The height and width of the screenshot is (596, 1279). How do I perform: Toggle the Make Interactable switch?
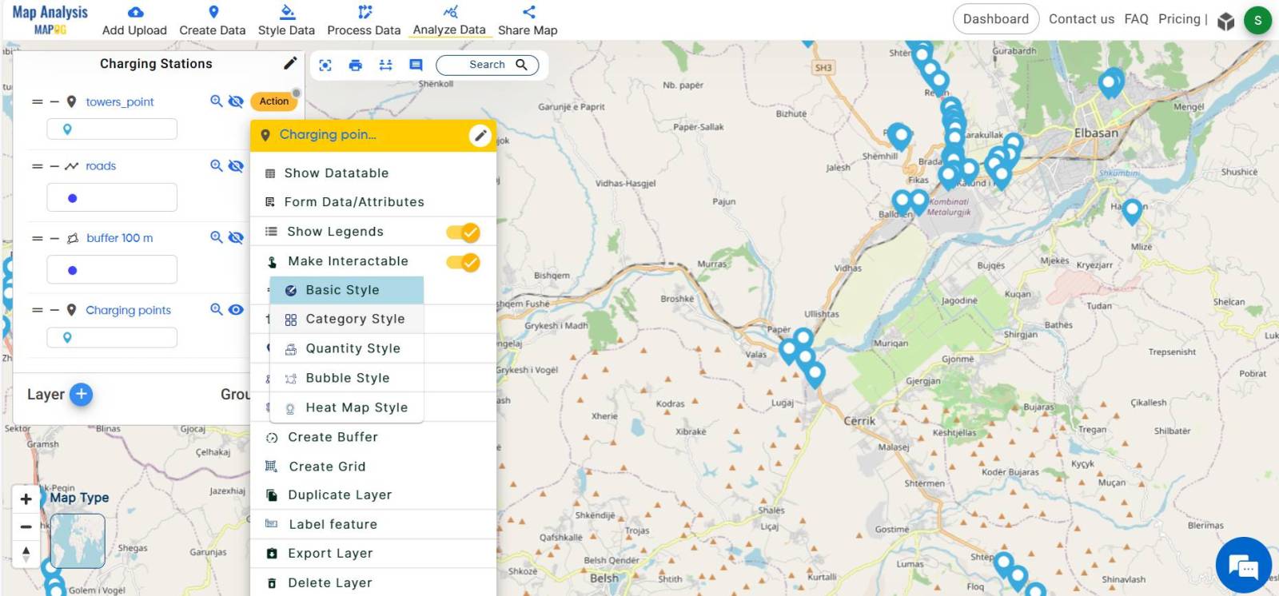click(463, 261)
